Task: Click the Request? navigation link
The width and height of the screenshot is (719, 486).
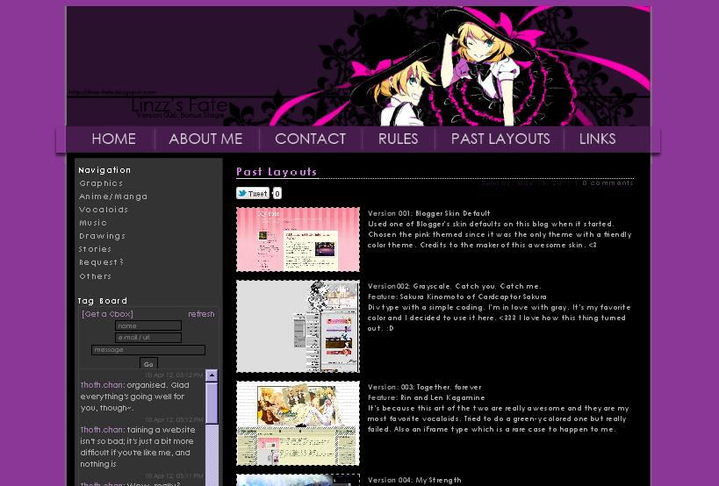Action: (101, 262)
